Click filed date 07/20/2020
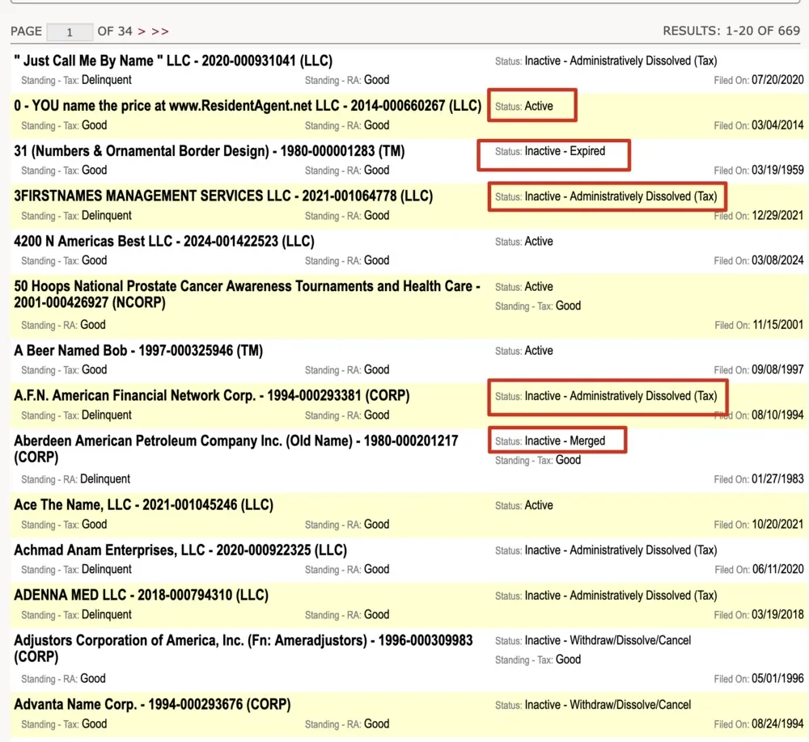The width and height of the screenshot is (809, 742). 777,80
